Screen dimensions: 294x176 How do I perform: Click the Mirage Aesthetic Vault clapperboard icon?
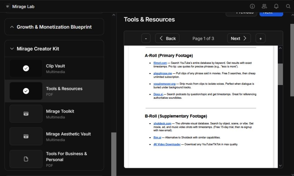(26, 136)
